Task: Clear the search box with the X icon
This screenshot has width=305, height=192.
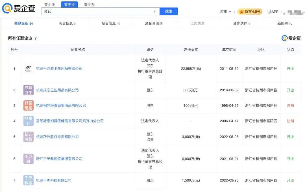Action: (x=154, y=12)
